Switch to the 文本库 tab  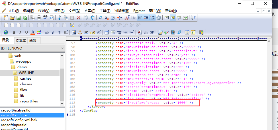21,40
